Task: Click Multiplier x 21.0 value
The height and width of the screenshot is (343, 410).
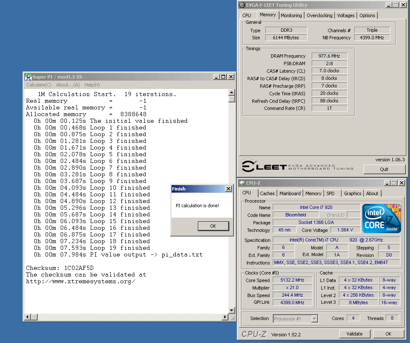Action: (292, 287)
